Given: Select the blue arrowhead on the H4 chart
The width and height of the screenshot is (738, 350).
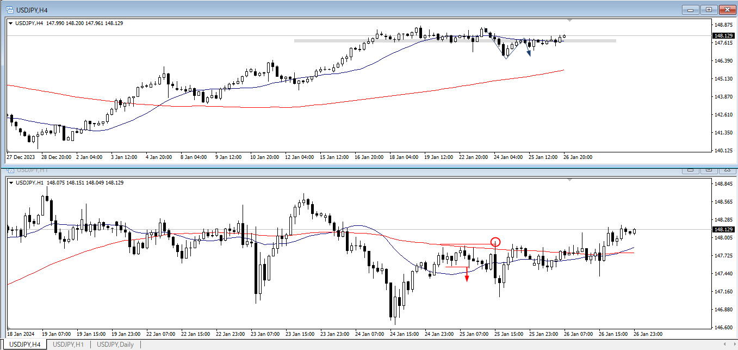Looking at the screenshot, I should 529,53.
